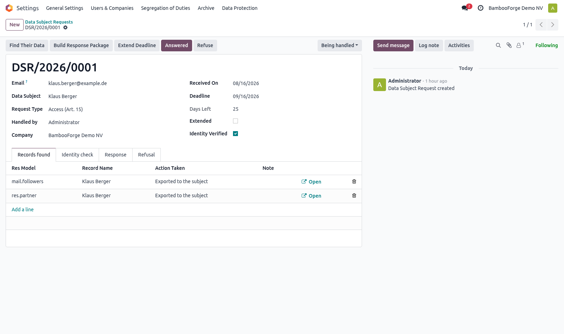
Task: Click Send message in chatter
Action: pyautogui.click(x=393, y=45)
